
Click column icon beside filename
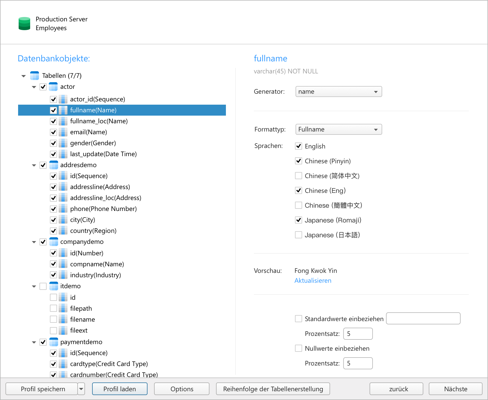[x=63, y=319]
